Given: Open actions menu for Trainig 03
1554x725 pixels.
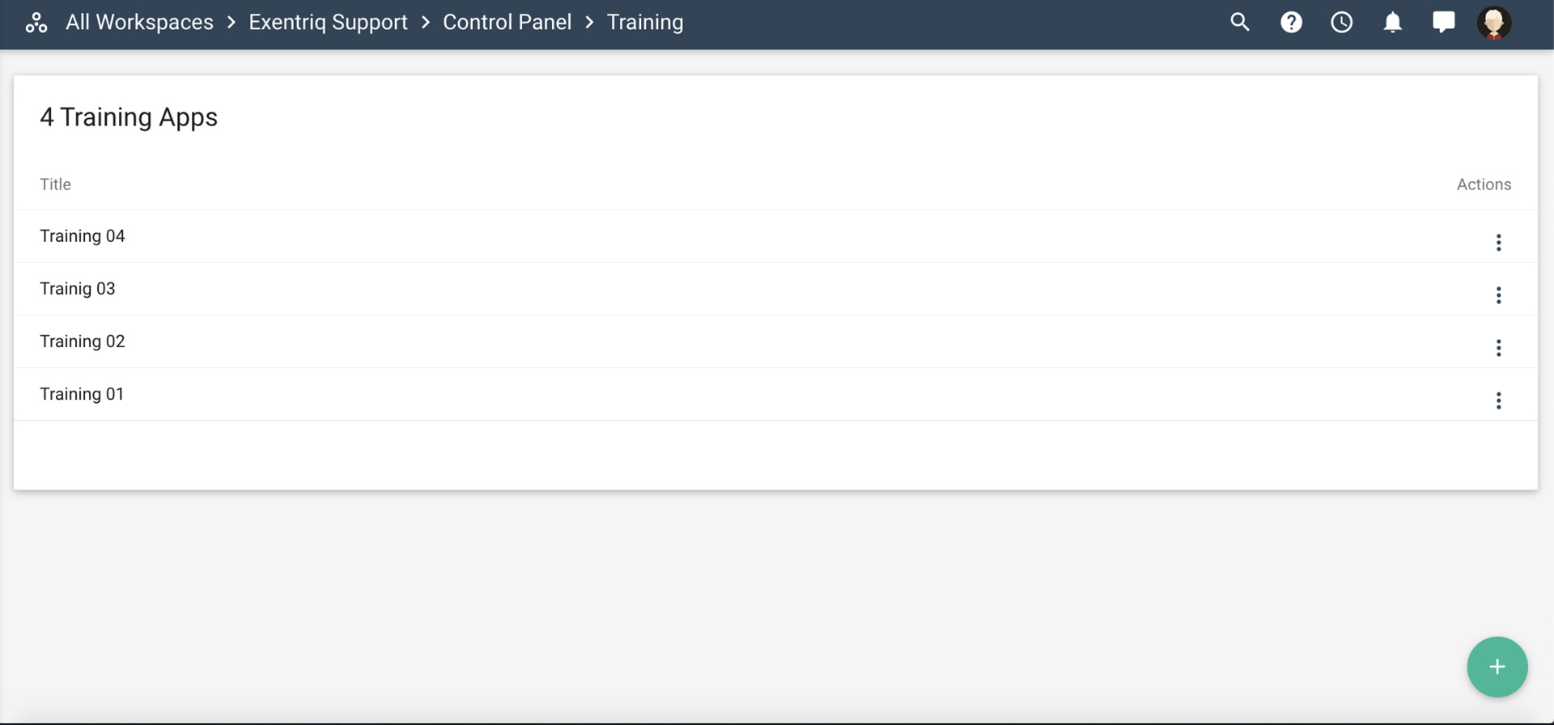Looking at the screenshot, I should click(1498, 295).
